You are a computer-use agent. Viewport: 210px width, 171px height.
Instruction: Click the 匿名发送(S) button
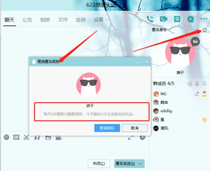point(126,164)
